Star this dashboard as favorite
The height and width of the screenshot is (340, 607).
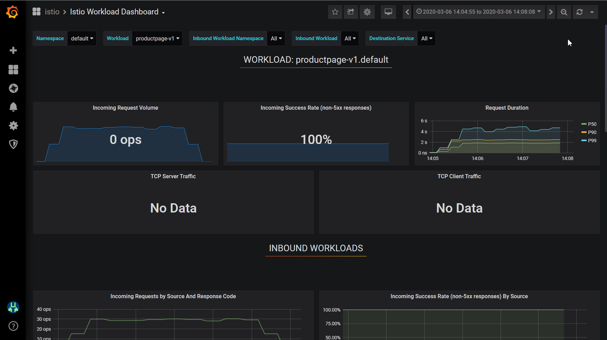(x=335, y=12)
